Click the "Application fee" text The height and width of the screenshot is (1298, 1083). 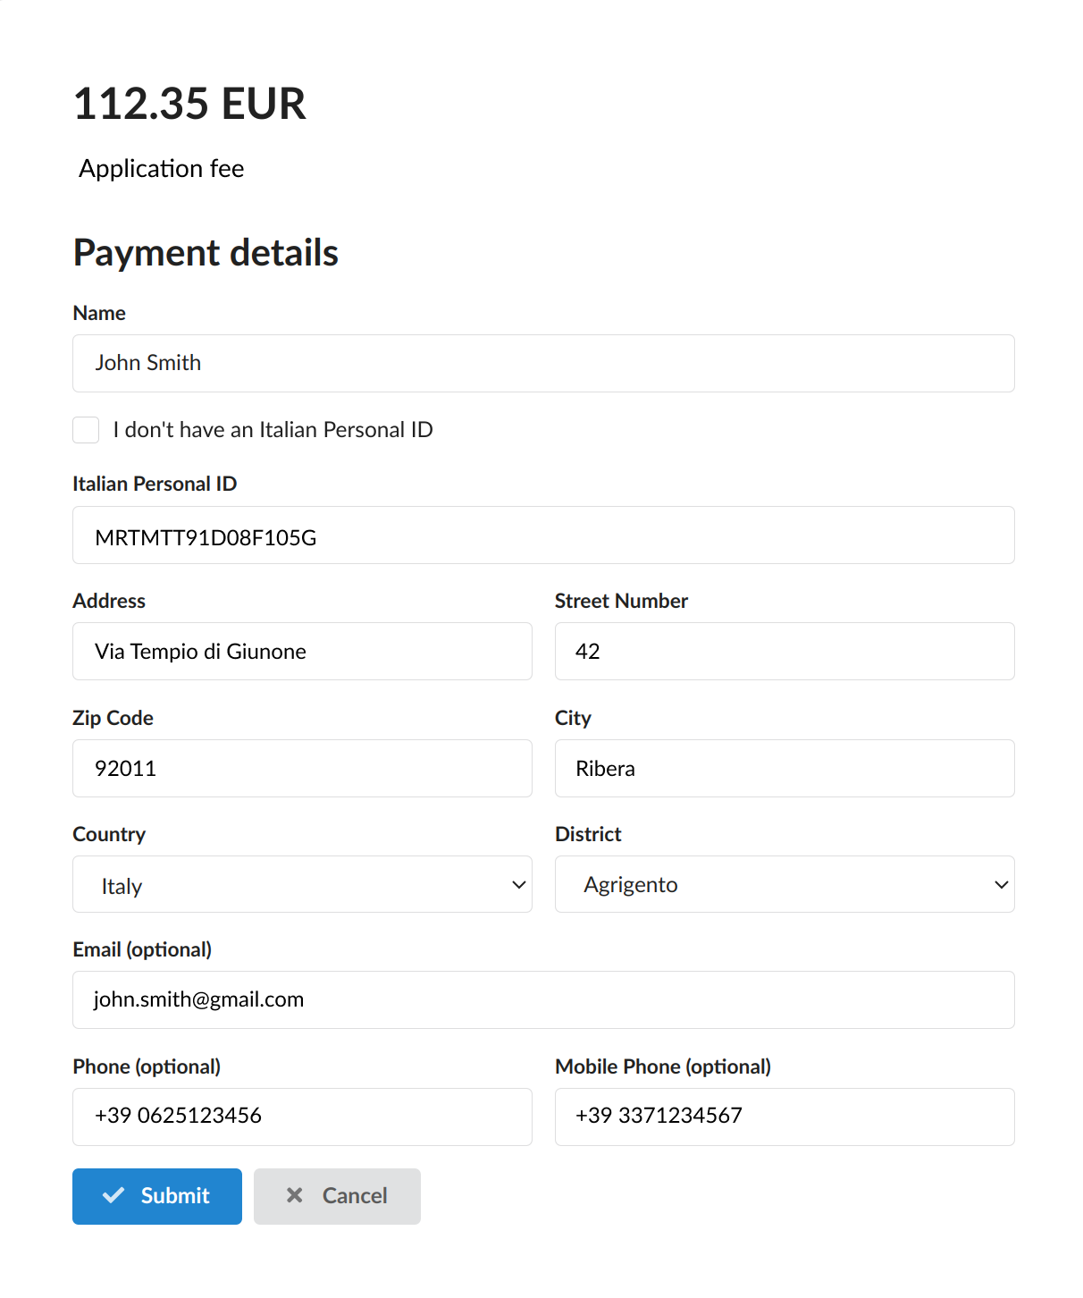pyautogui.click(x=162, y=168)
